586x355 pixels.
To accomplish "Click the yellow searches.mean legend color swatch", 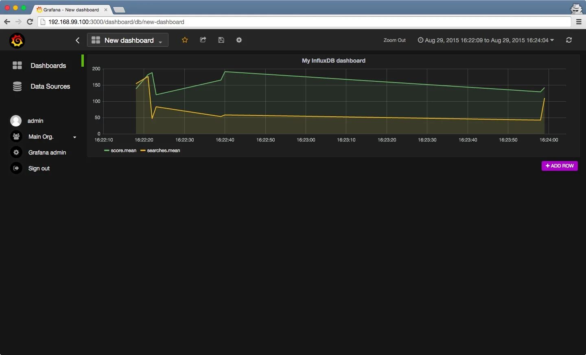I will click(143, 150).
